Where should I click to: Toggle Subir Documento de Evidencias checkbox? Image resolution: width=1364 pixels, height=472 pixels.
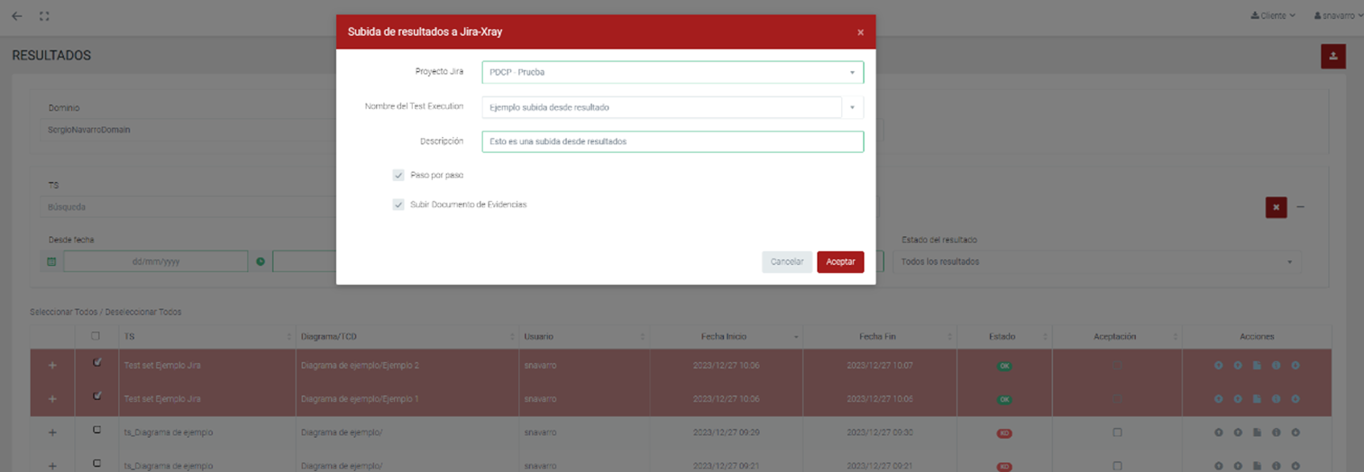(398, 205)
